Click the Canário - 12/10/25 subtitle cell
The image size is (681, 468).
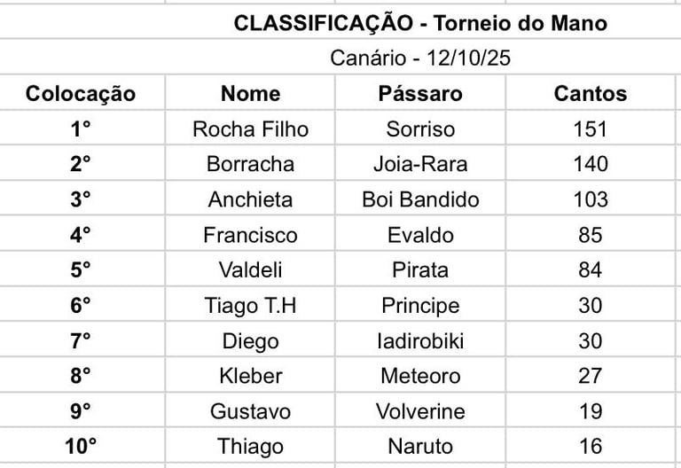[420, 58]
